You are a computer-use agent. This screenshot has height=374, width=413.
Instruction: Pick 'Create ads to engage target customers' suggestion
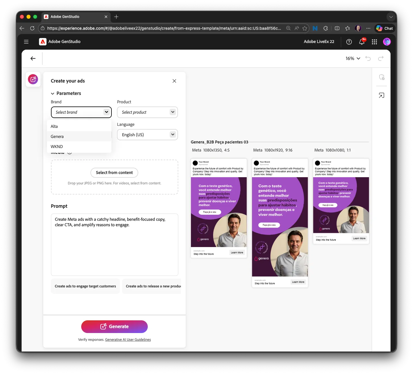pos(85,286)
